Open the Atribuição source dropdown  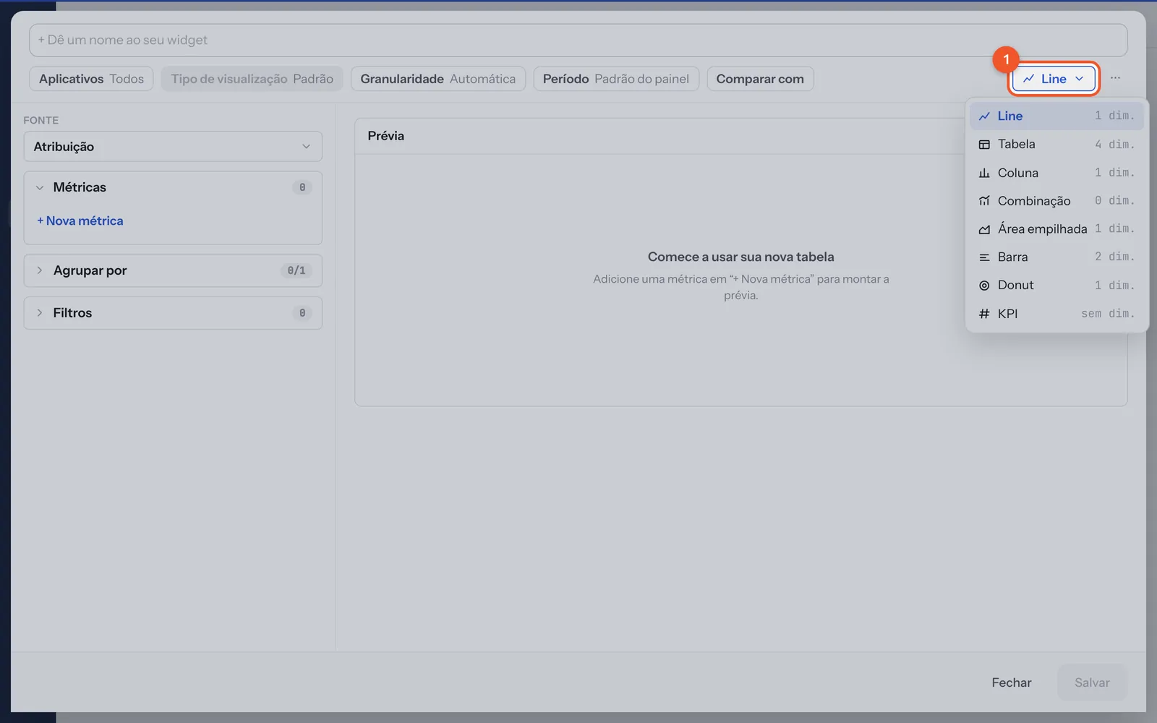173,147
